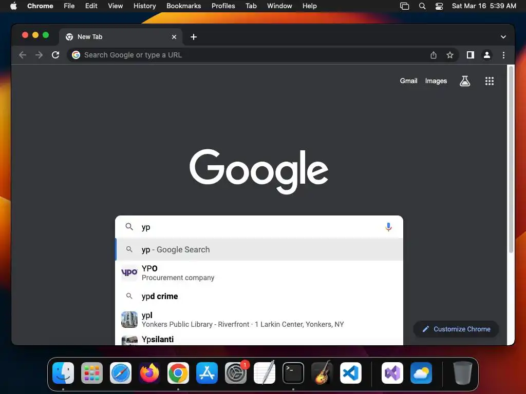Open Visual Studio Code from Dock
The width and height of the screenshot is (526, 394).
tap(350, 373)
